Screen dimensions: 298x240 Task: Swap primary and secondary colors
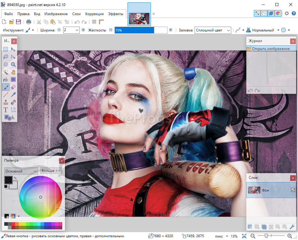coord(15,178)
